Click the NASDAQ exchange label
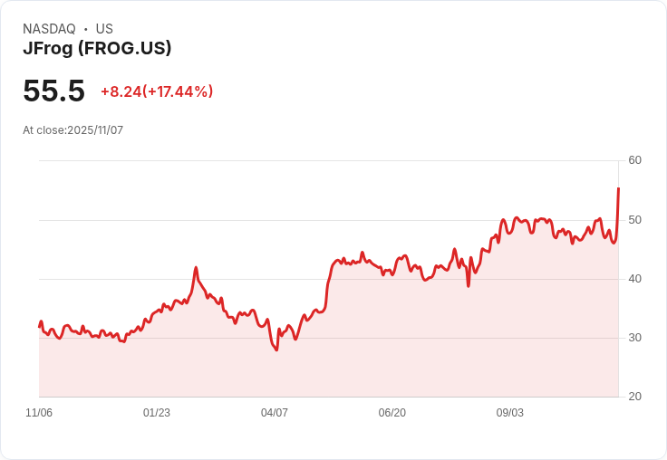The width and height of the screenshot is (667, 460). coord(49,29)
